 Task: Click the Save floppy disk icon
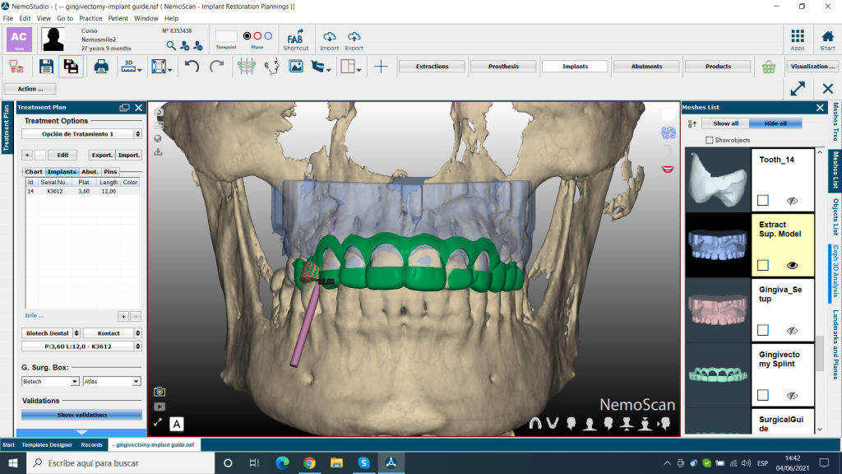click(x=46, y=67)
